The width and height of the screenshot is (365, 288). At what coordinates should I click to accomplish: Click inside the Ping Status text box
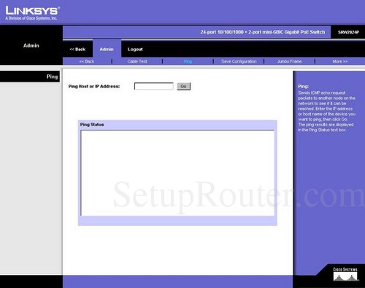(177, 173)
